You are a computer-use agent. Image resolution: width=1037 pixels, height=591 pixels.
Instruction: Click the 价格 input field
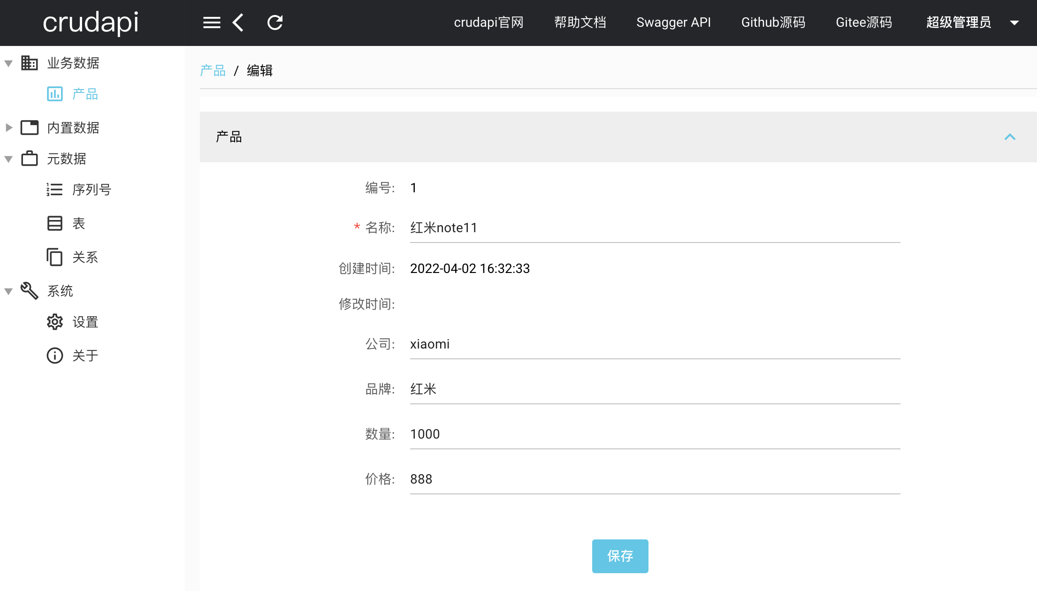(655, 479)
